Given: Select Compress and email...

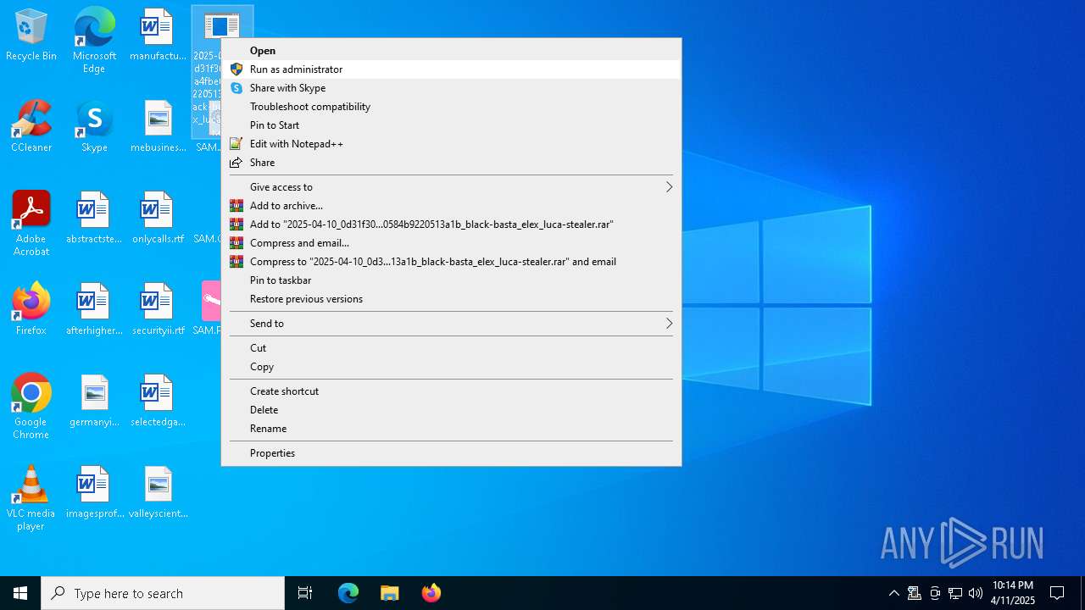Looking at the screenshot, I should pos(451,243).
